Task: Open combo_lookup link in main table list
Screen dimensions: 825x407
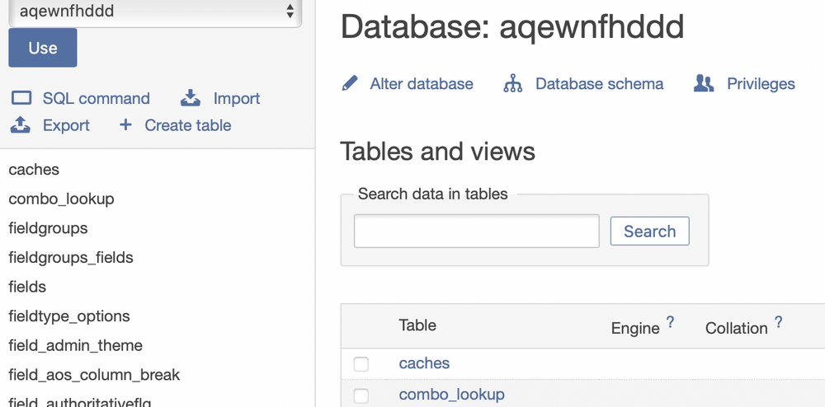Action: (x=451, y=395)
